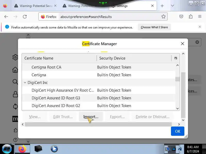Viewport: 206px width, 154px height.
Task: Click the dialog horizontal scrollbar left arrow
Action: click(23, 124)
